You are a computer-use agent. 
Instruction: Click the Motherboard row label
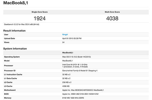[x=10, y=90]
